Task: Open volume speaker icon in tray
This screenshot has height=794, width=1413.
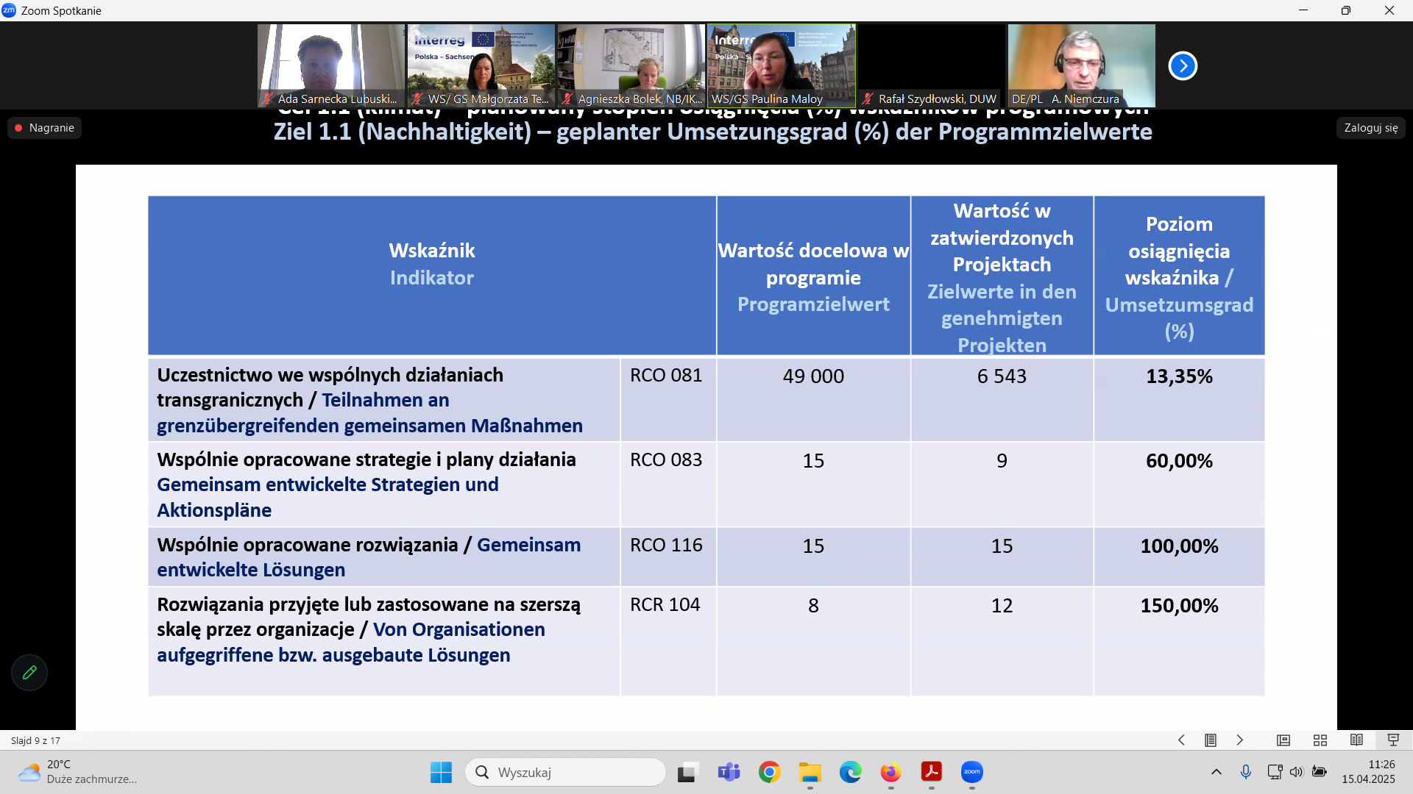Action: (x=1297, y=772)
